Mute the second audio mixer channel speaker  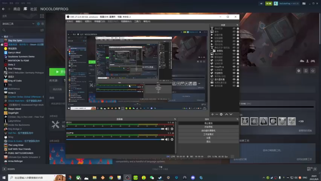tap(167, 139)
